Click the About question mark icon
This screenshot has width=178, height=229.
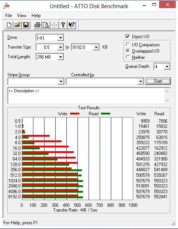63,25
